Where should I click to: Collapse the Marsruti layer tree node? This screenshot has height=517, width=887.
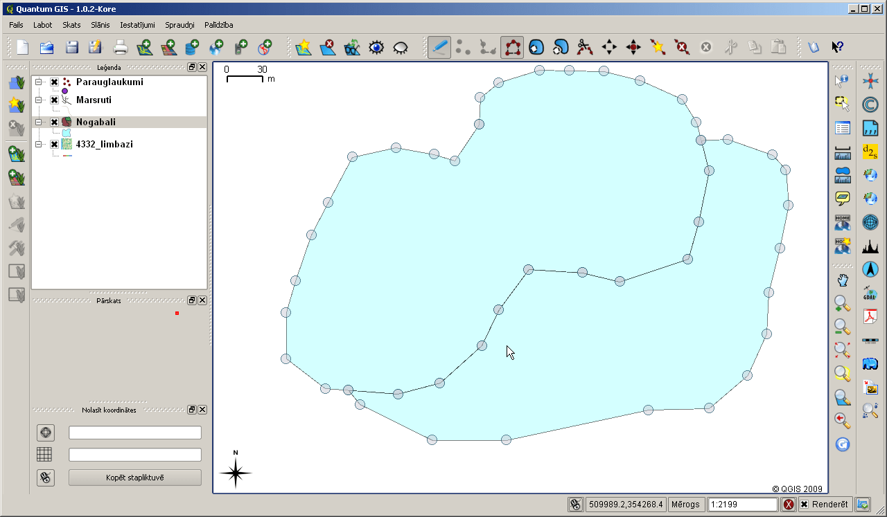click(x=39, y=100)
